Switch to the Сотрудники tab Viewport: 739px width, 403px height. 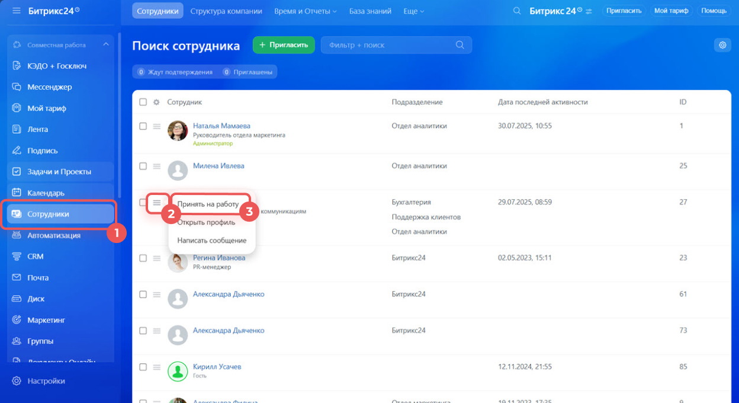158,11
